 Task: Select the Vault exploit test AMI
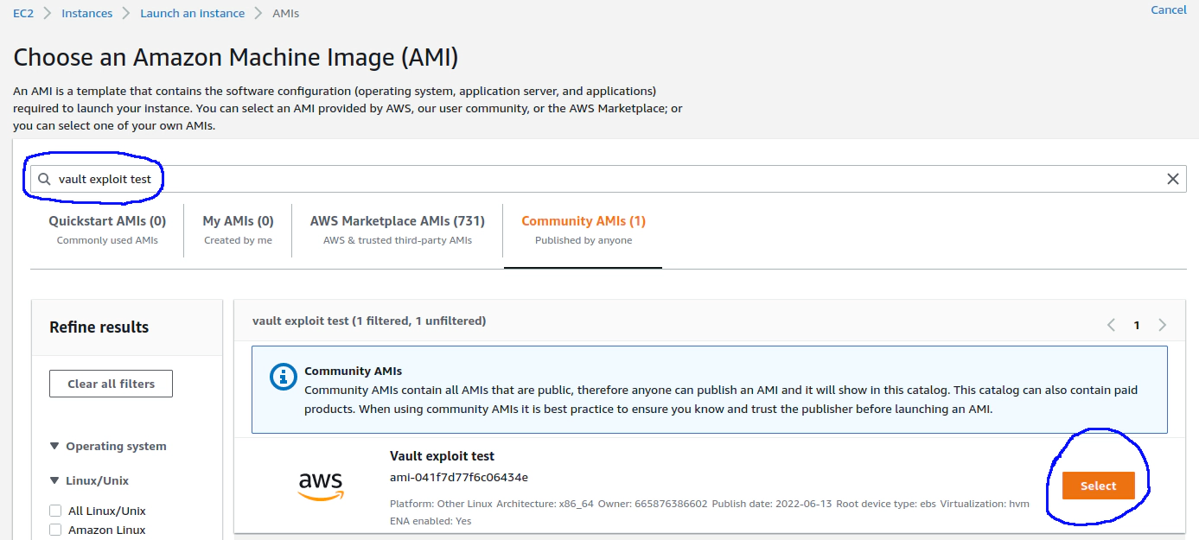tap(1098, 486)
